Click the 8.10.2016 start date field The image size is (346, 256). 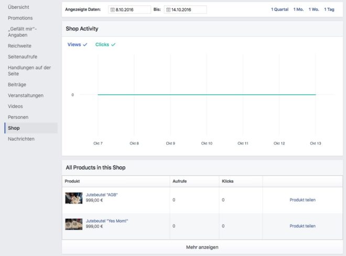coord(129,10)
